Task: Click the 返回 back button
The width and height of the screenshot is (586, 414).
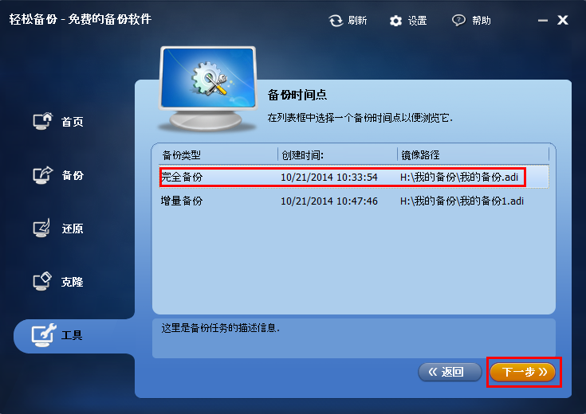Action: (x=450, y=372)
